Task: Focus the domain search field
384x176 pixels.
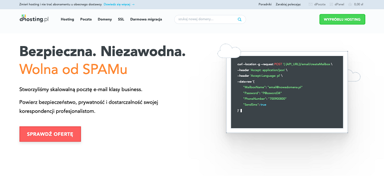Action: click(210, 19)
